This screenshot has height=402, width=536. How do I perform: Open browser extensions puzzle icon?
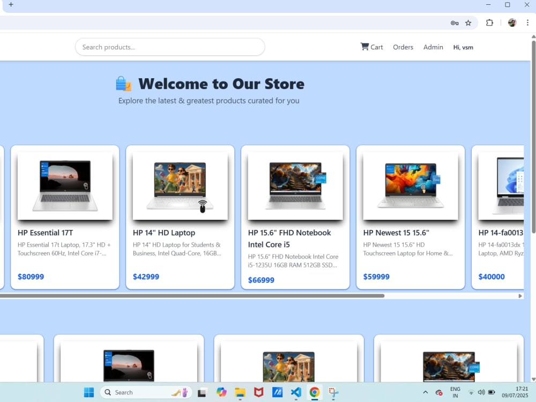point(489,23)
